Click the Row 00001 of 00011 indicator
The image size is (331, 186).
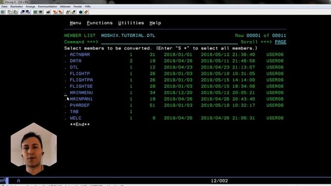[x=261, y=36]
